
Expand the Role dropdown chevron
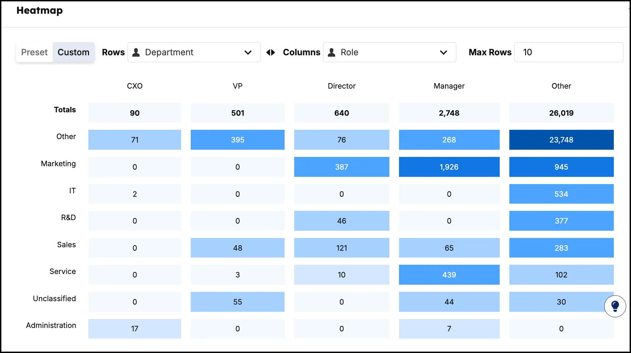tap(444, 53)
